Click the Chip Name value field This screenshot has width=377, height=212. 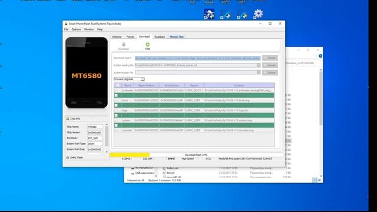pyautogui.click(x=95, y=127)
